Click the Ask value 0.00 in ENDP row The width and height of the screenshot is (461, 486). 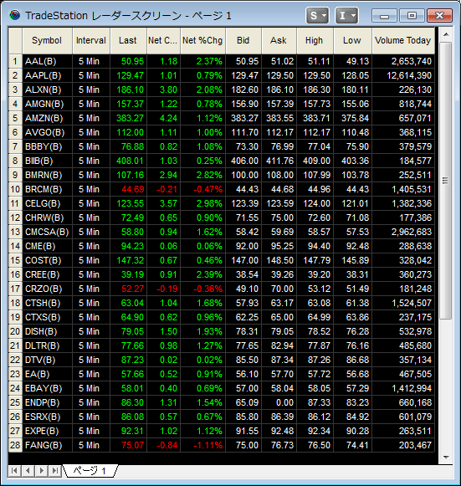point(279,402)
